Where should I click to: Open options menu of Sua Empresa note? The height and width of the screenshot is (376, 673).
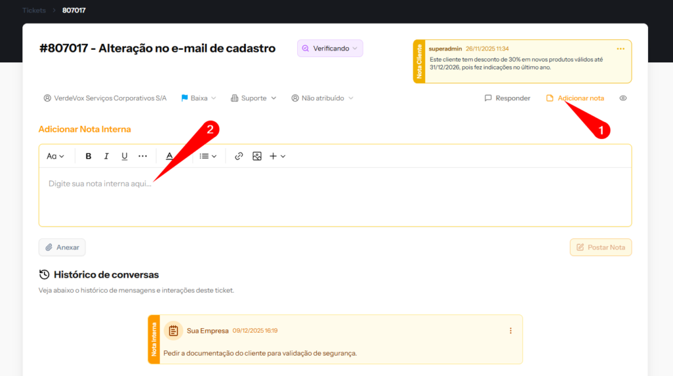coord(511,331)
